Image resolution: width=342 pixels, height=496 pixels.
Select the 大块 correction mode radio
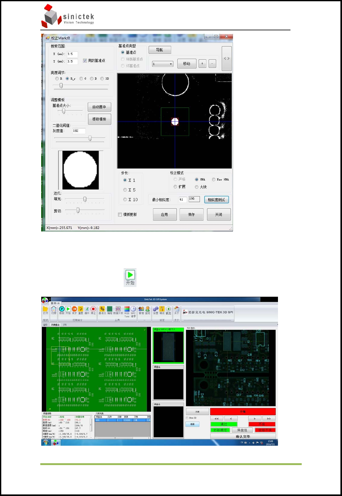196,187
